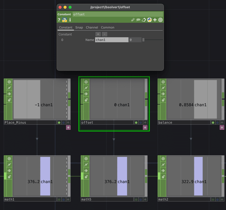226x210 pixels.
Task: Toggle viewer active flag on balance node
Action: pyautogui.click(x=163, y=82)
